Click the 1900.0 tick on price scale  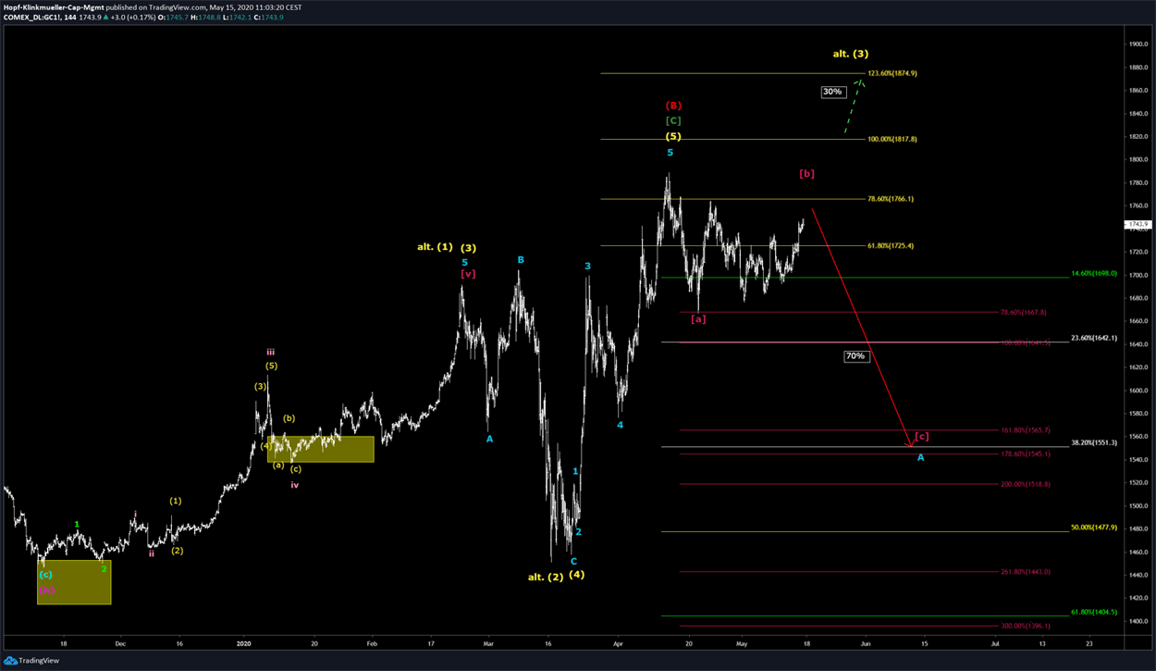click(1137, 43)
